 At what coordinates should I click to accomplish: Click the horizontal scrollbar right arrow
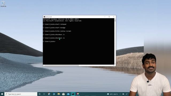click(114, 66)
